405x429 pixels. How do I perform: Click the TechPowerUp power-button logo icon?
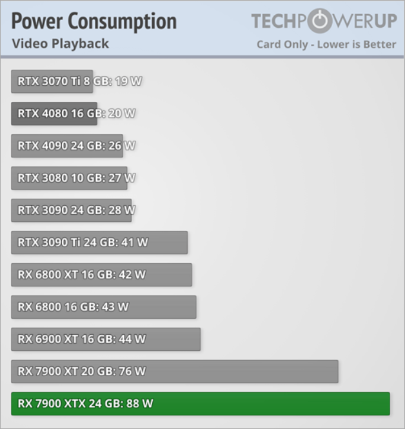click(318, 21)
